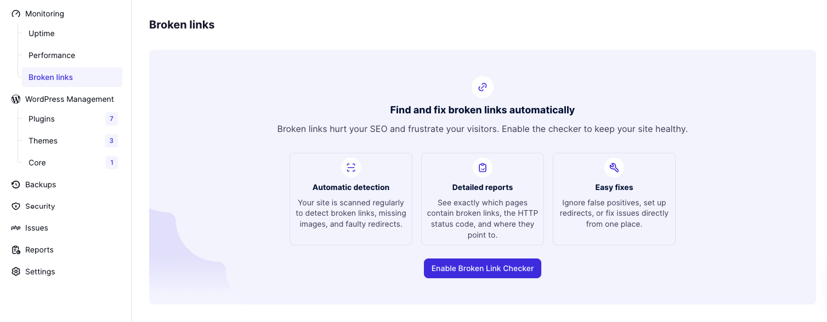Image resolution: width=827 pixels, height=322 pixels.
Task: Open the Uptime monitoring page
Action: click(x=42, y=33)
